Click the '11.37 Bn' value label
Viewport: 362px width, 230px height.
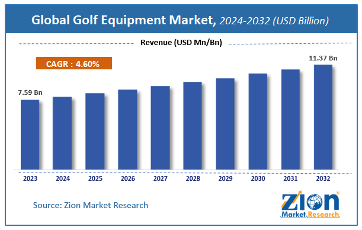323,58
